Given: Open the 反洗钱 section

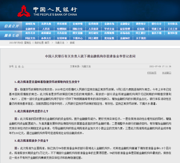Looking at the screenshot, I should coord(141,29).
